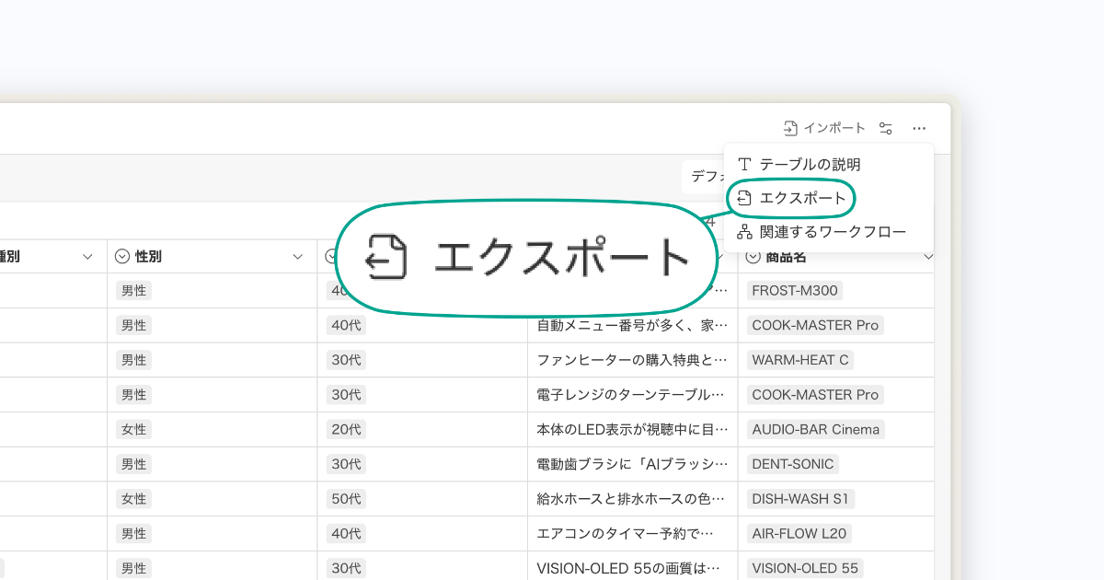
Task: Click the 電動歯ブラシ comment cell
Action: [x=633, y=464]
